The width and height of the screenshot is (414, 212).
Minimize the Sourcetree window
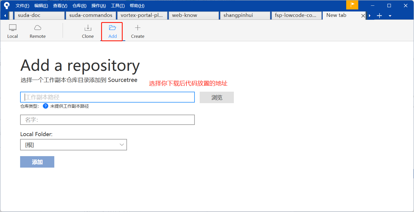pyautogui.click(x=373, y=5)
